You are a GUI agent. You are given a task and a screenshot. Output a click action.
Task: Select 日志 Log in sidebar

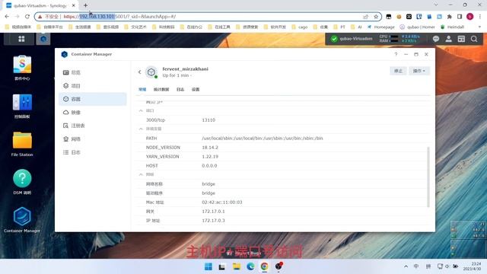pos(93,152)
